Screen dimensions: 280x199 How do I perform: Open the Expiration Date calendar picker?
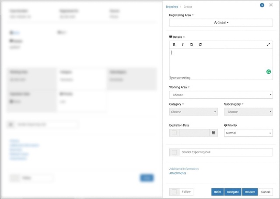click(x=213, y=133)
